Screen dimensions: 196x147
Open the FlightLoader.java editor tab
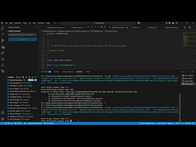171,27
